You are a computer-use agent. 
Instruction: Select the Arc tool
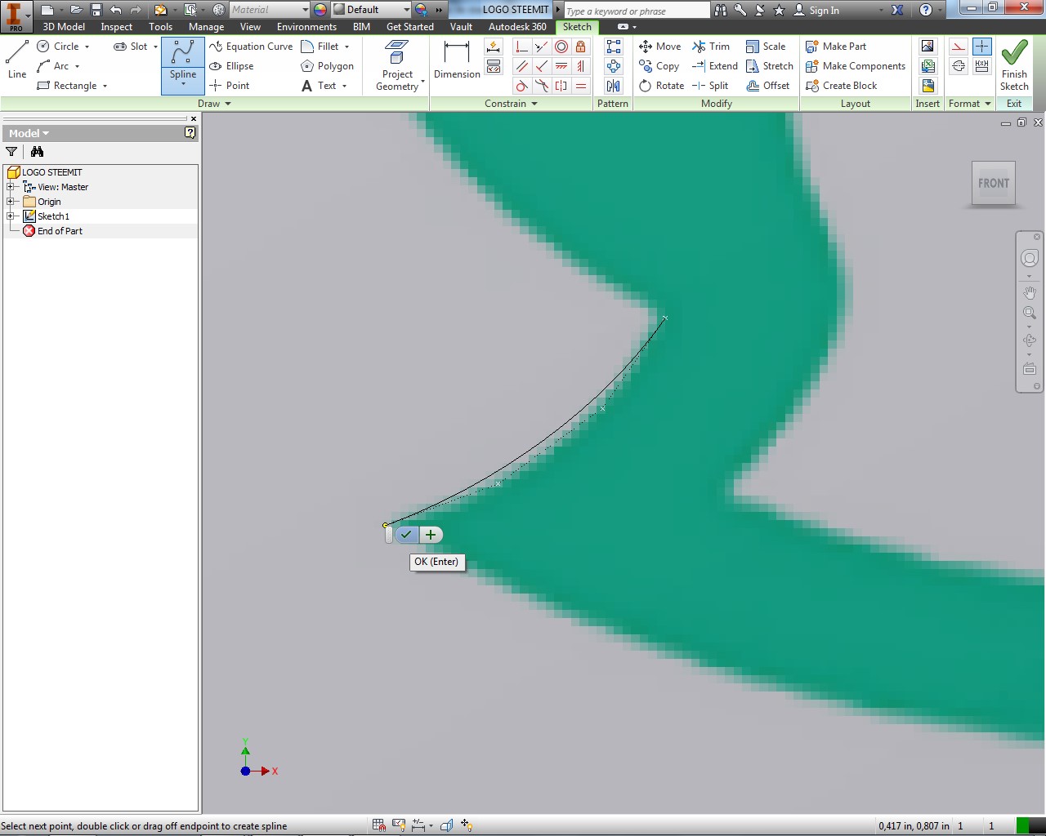click(53, 66)
